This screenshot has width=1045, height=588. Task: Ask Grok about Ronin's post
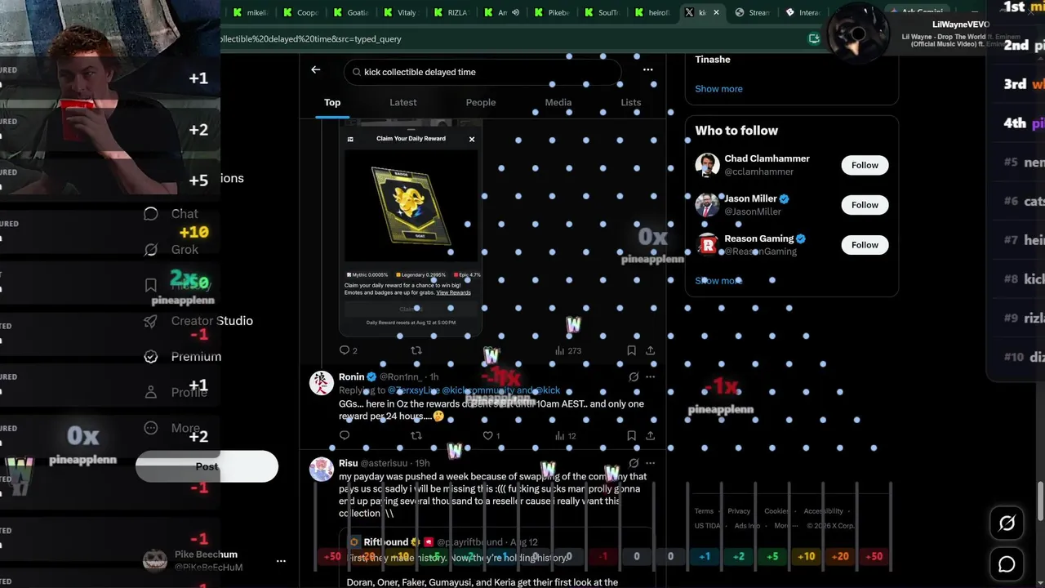pyautogui.click(x=634, y=377)
